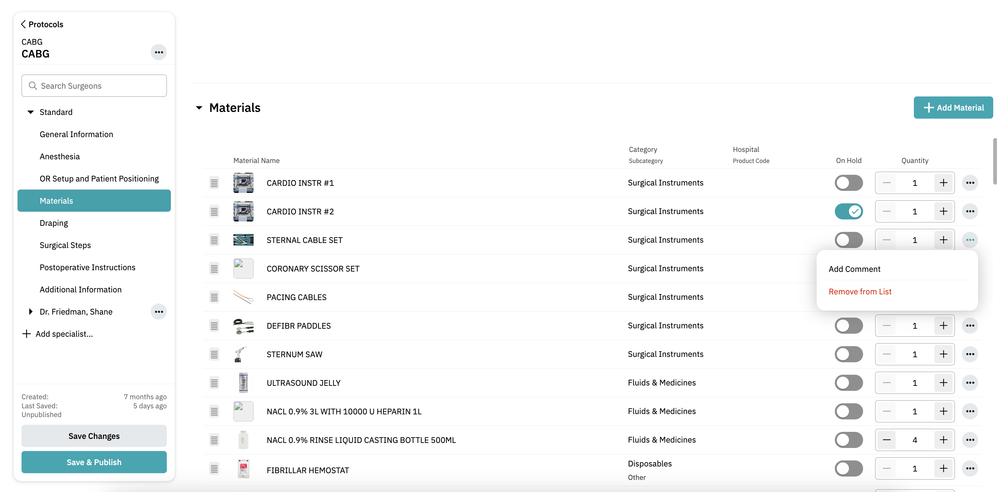Click the Add Material button
This screenshot has width=1005, height=492.
(953, 108)
